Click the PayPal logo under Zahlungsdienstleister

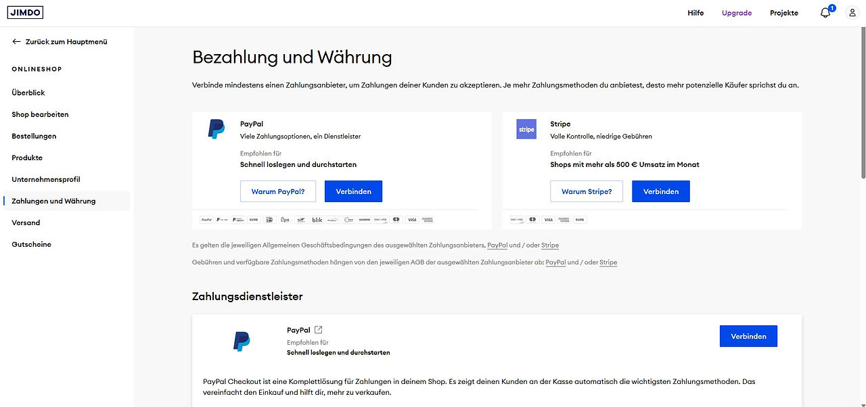(242, 341)
